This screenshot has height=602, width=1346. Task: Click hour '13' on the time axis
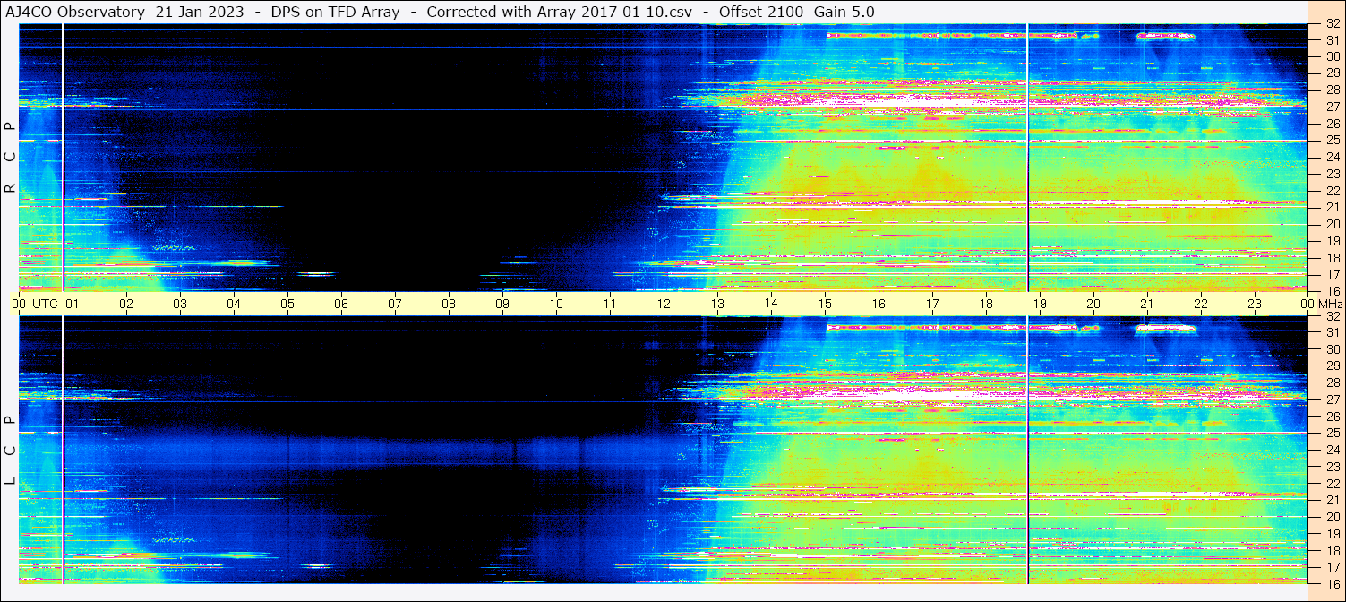[x=717, y=304]
